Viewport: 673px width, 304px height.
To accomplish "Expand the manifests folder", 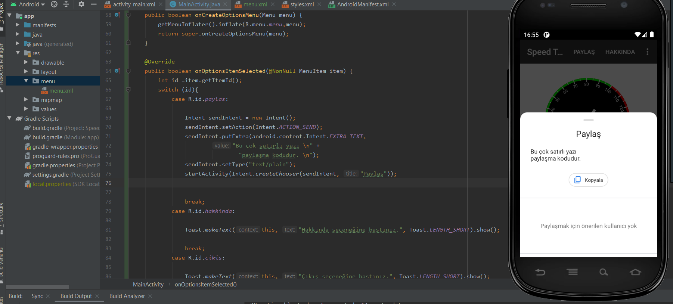I will pos(18,25).
